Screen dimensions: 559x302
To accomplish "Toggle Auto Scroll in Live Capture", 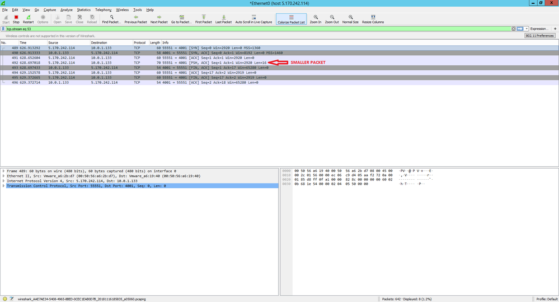I will point(253,19).
